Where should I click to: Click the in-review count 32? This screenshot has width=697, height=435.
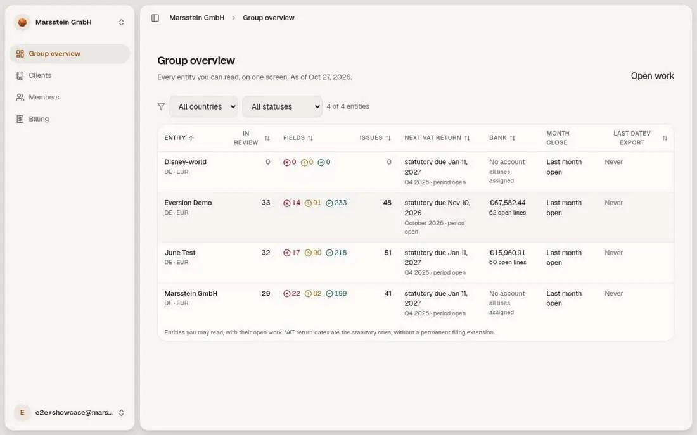(x=266, y=253)
